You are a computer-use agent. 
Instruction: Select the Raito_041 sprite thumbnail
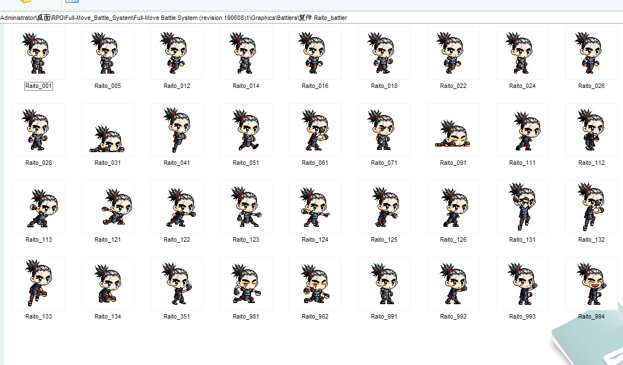177,130
